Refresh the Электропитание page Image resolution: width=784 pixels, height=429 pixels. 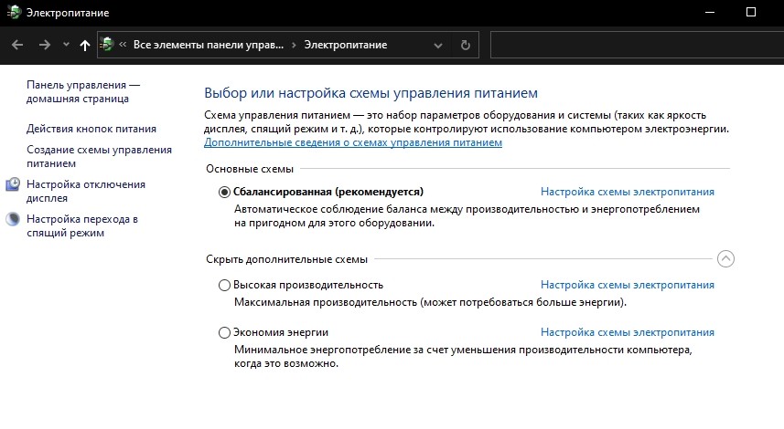466,45
